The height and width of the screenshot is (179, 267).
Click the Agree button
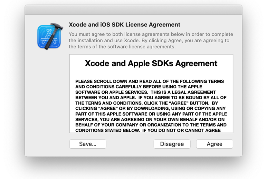[215, 144]
